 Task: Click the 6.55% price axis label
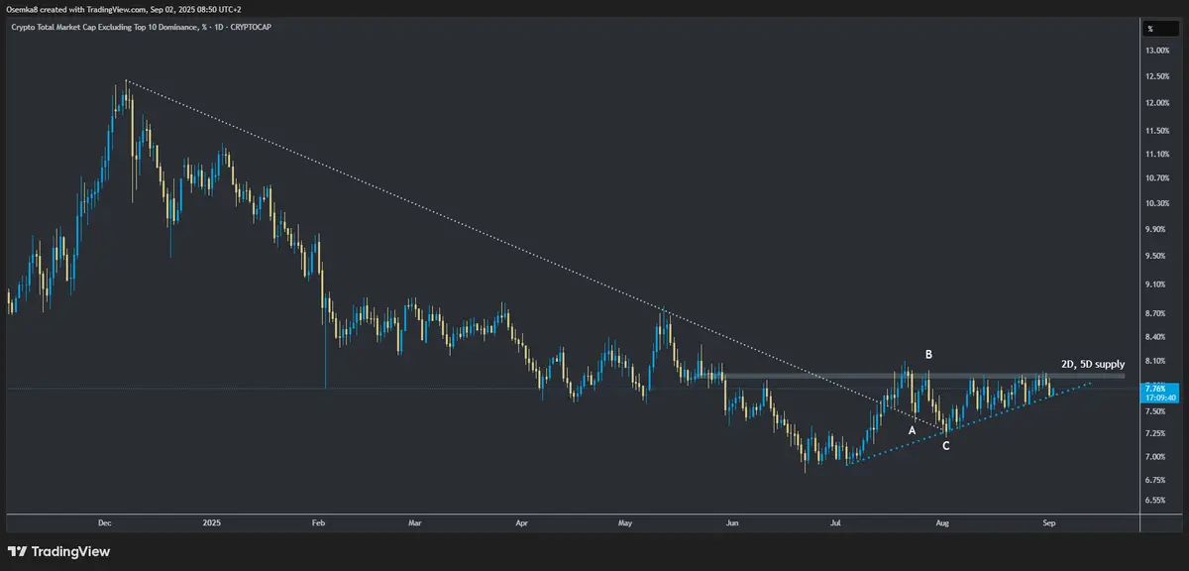click(1155, 501)
